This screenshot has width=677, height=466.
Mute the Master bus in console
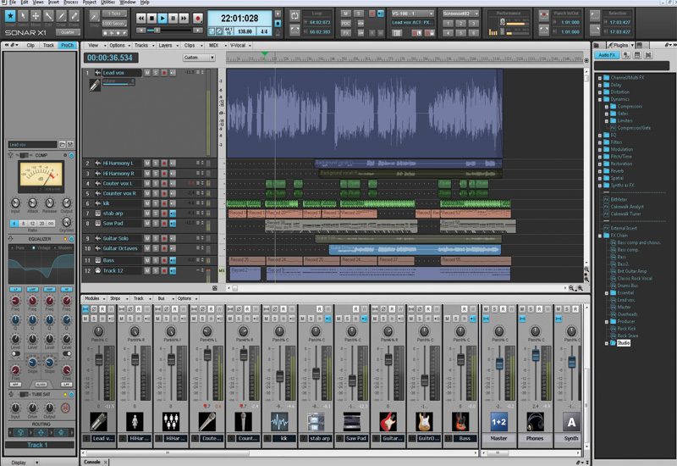486,309
